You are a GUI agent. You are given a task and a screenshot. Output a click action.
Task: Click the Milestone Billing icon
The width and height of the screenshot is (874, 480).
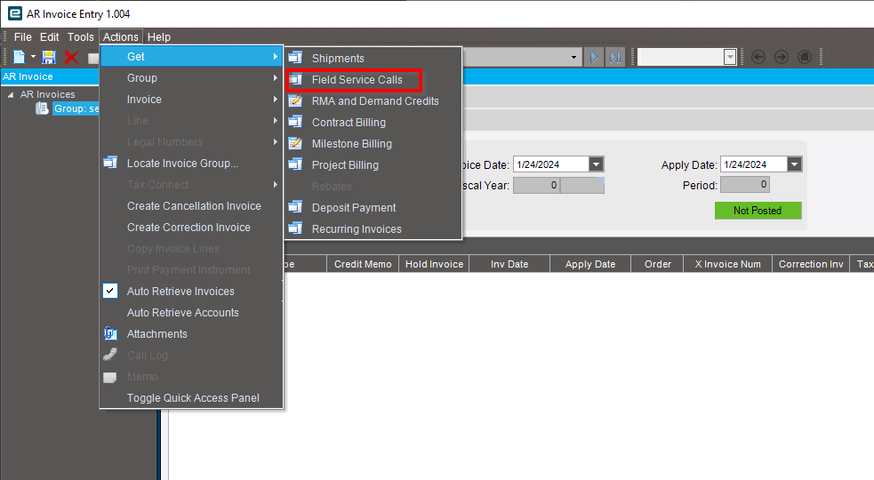(295, 143)
